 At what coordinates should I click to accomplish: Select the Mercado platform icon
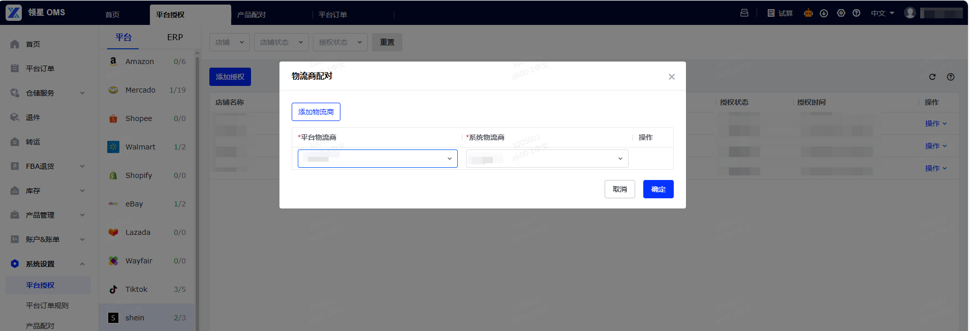113,90
